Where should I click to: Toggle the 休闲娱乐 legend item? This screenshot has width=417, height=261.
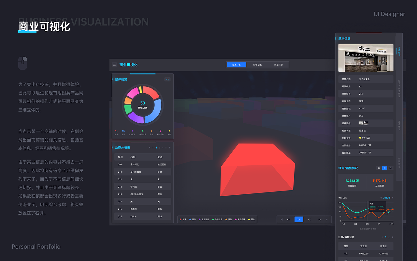[217, 220]
